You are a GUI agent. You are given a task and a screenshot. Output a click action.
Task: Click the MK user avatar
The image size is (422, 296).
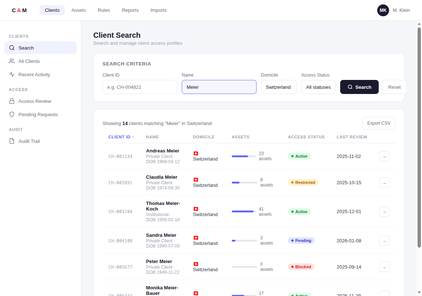click(383, 10)
